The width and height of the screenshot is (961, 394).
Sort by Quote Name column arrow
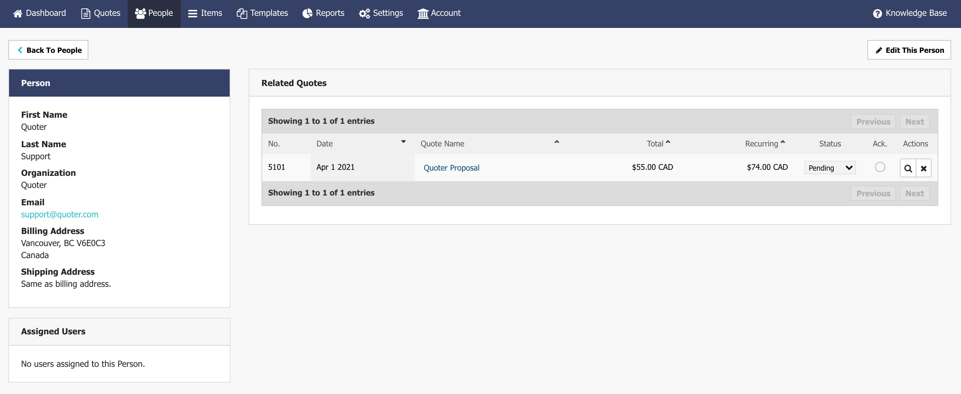point(556,142)
